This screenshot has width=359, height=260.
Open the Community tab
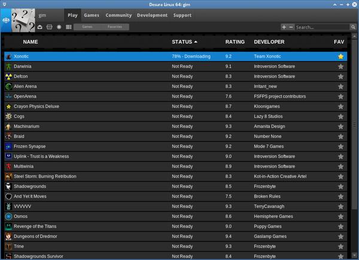118,15
